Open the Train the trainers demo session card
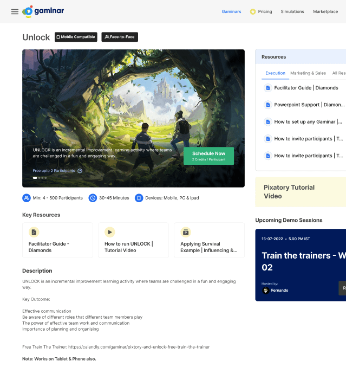 tap(301, 265)
